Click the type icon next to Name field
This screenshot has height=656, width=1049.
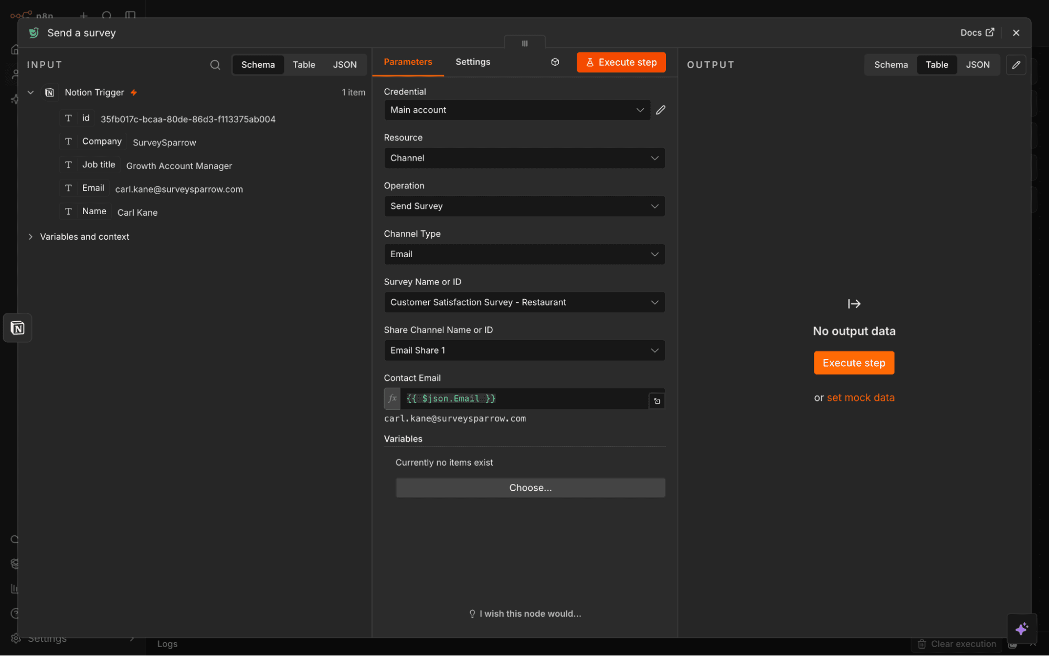pos(68,211)
